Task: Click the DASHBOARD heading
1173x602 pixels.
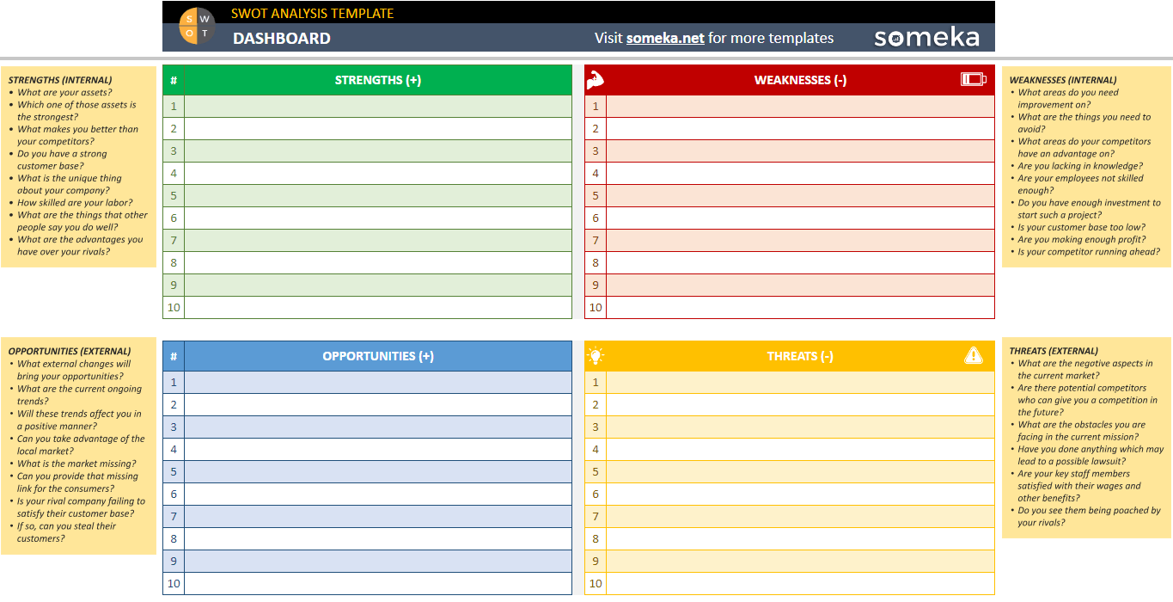Action: 281,39
